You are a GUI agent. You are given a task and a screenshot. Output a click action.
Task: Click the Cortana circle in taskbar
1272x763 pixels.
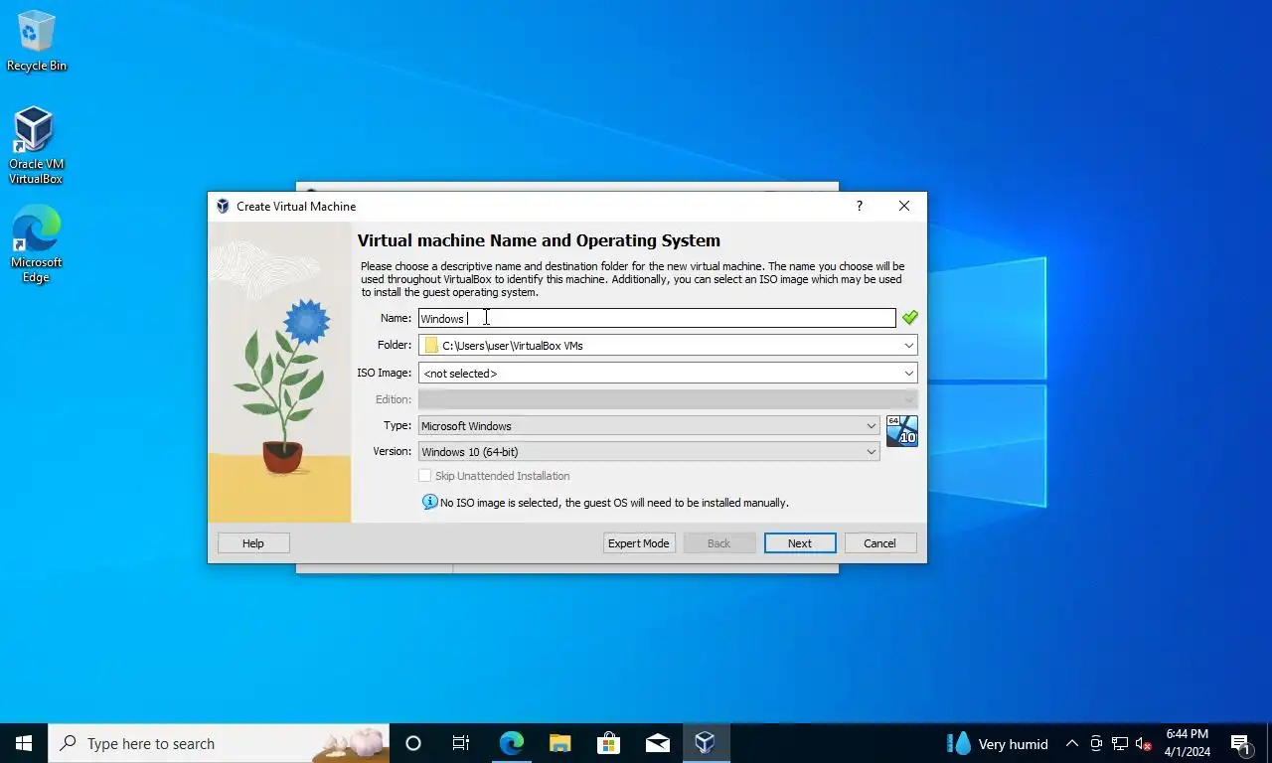pos(413,743)
